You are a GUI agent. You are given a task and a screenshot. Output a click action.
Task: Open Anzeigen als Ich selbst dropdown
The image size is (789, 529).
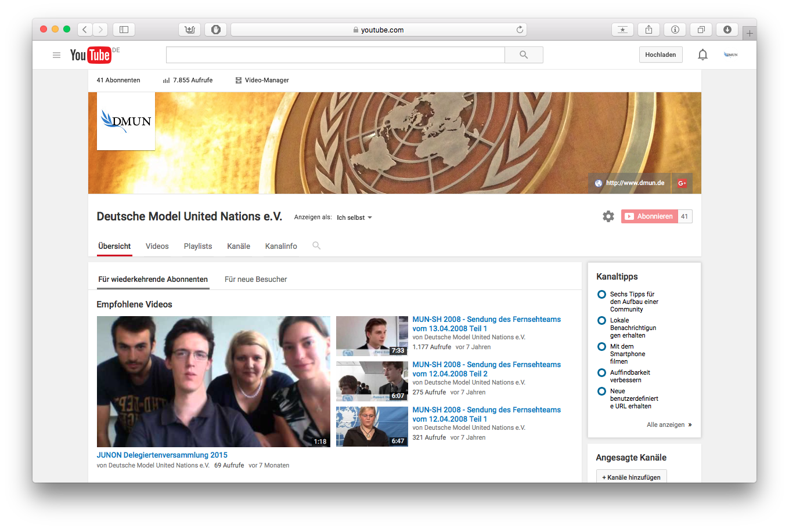354,218
